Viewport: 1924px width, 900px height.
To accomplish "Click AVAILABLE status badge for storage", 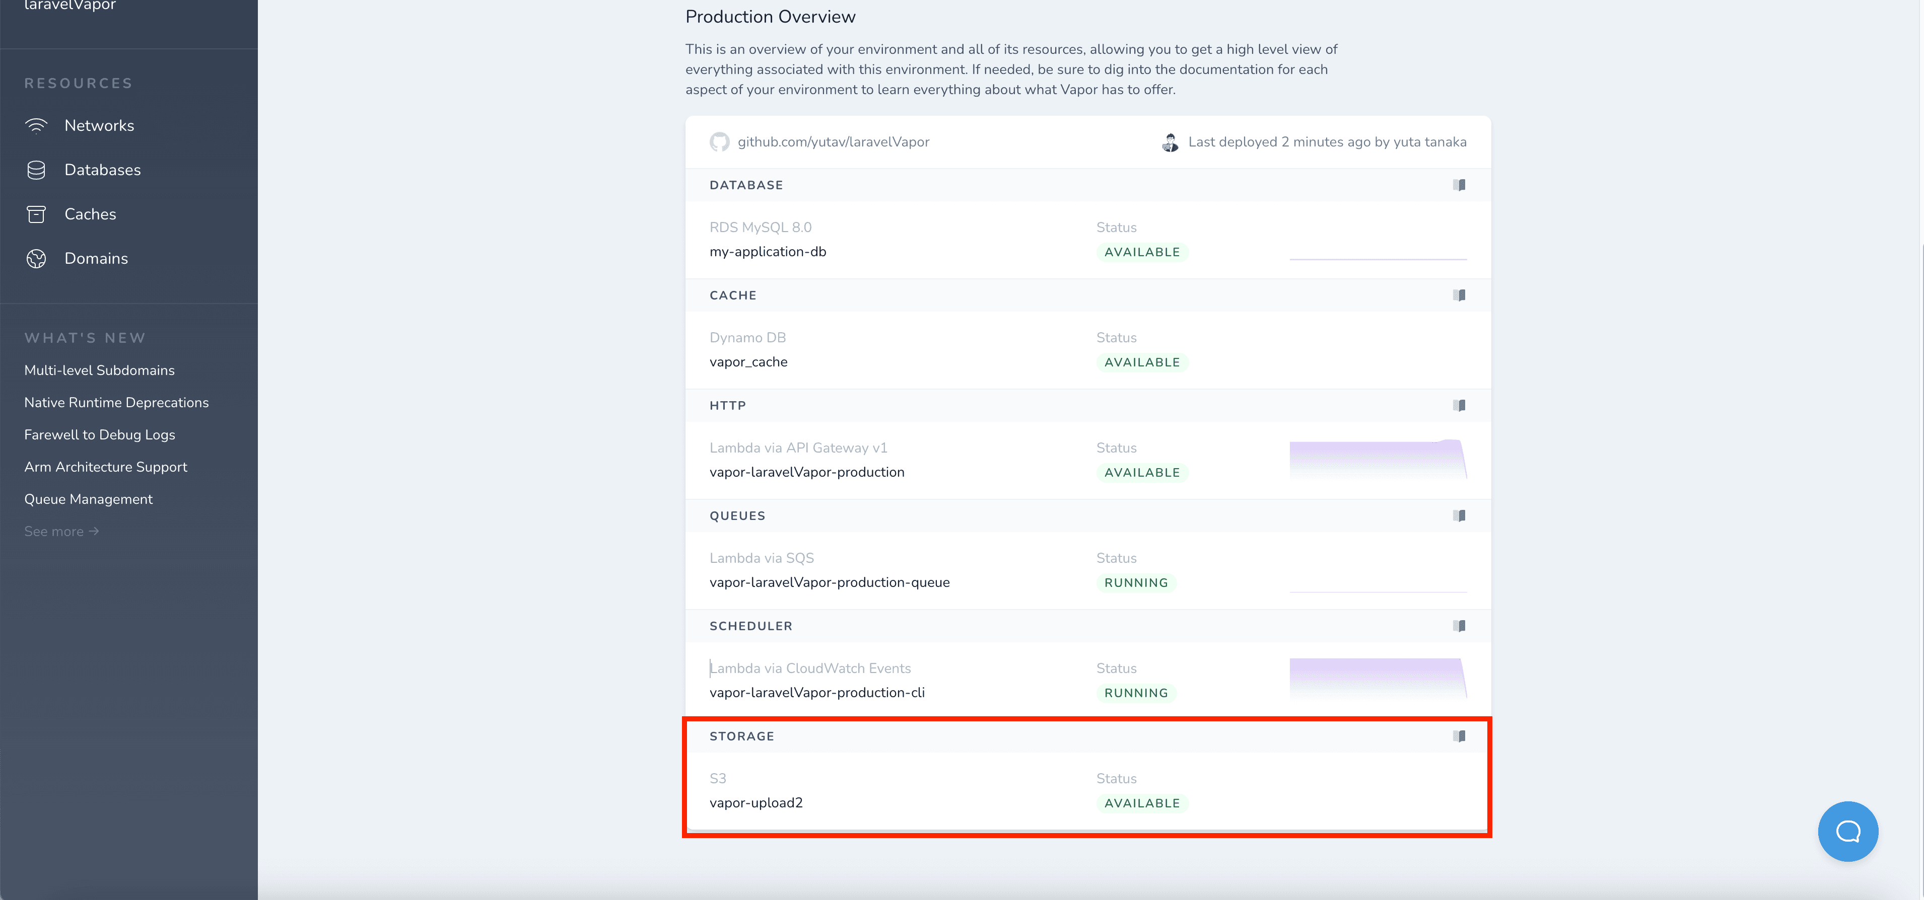I will [x=1142, y=803].
